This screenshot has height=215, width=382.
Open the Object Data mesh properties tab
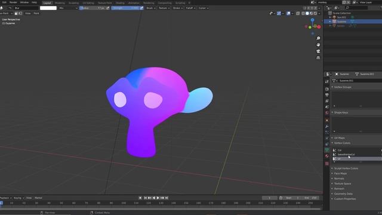pos(327,150)
